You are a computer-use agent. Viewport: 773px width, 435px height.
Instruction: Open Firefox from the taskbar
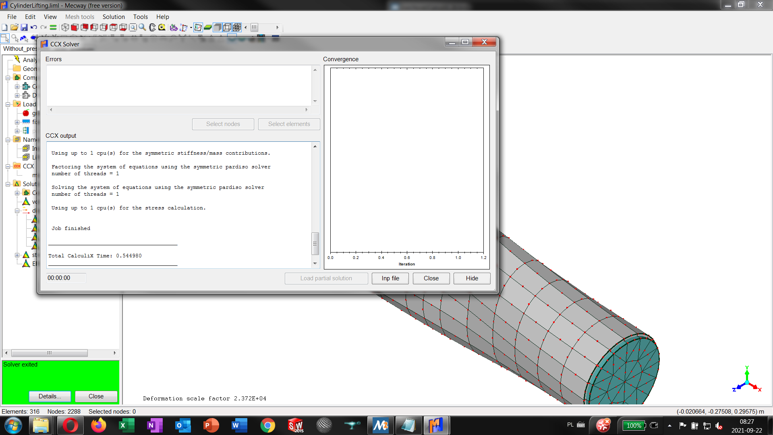tap(99, 425)
